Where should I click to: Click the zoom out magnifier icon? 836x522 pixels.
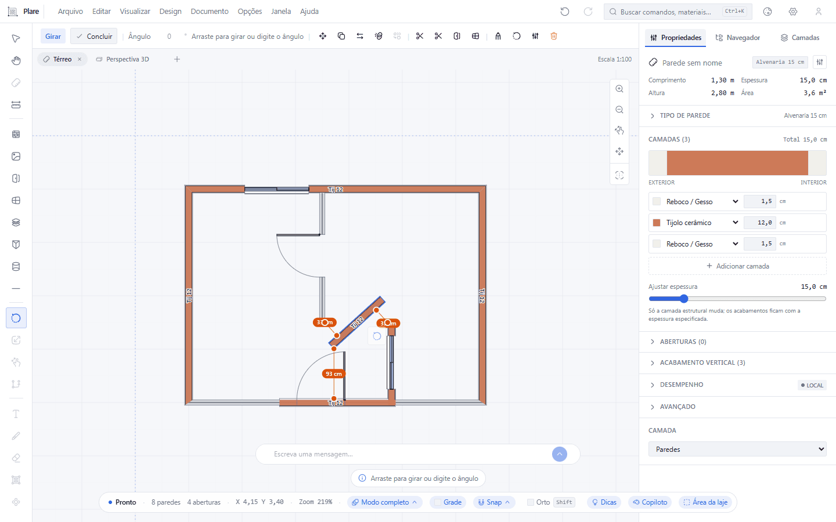619,110
